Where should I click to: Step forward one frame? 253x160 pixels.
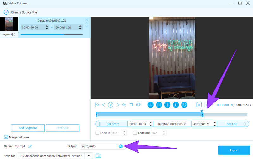pos(118,105)
